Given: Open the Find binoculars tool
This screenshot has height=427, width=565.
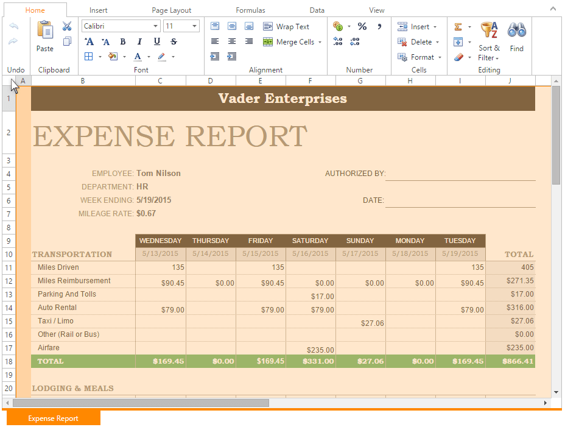Looking at the screenshot, I should [x=517, y=36].
